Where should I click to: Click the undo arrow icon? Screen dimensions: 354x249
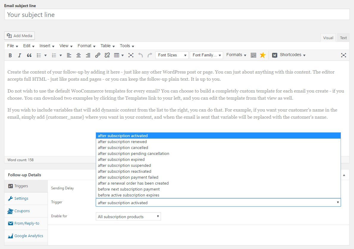point(140,55)
